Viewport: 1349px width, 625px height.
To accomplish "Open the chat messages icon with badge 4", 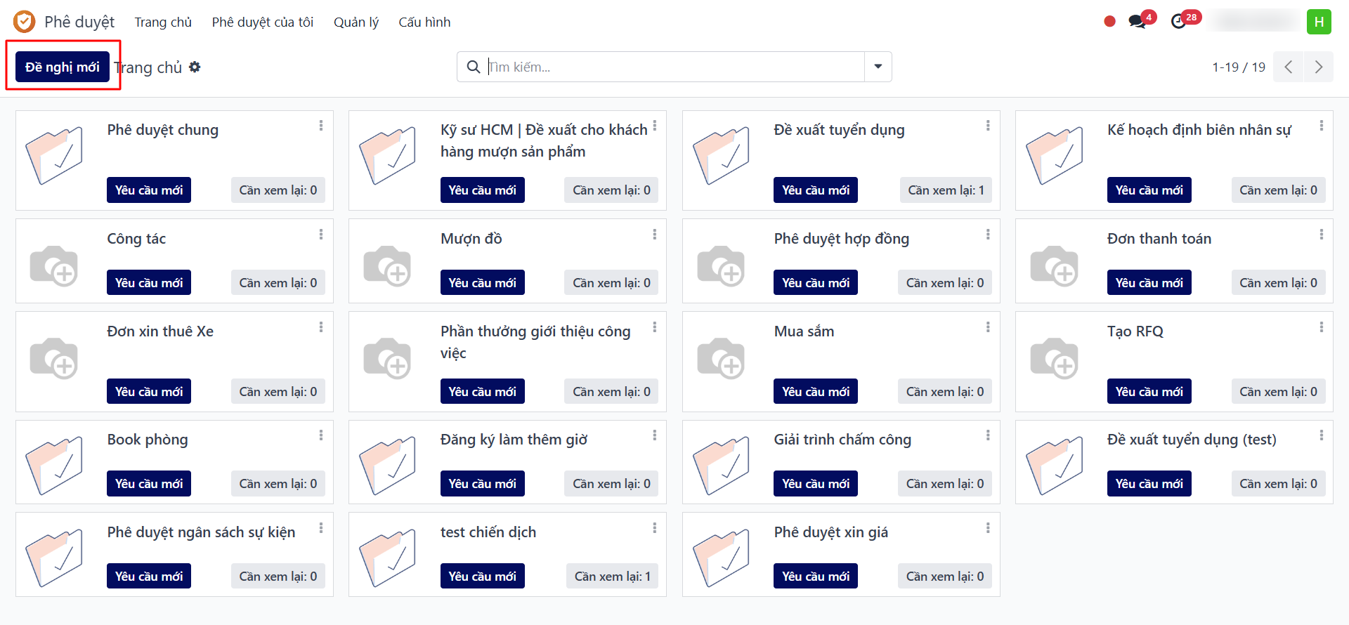I will [x=1138, y=22].
